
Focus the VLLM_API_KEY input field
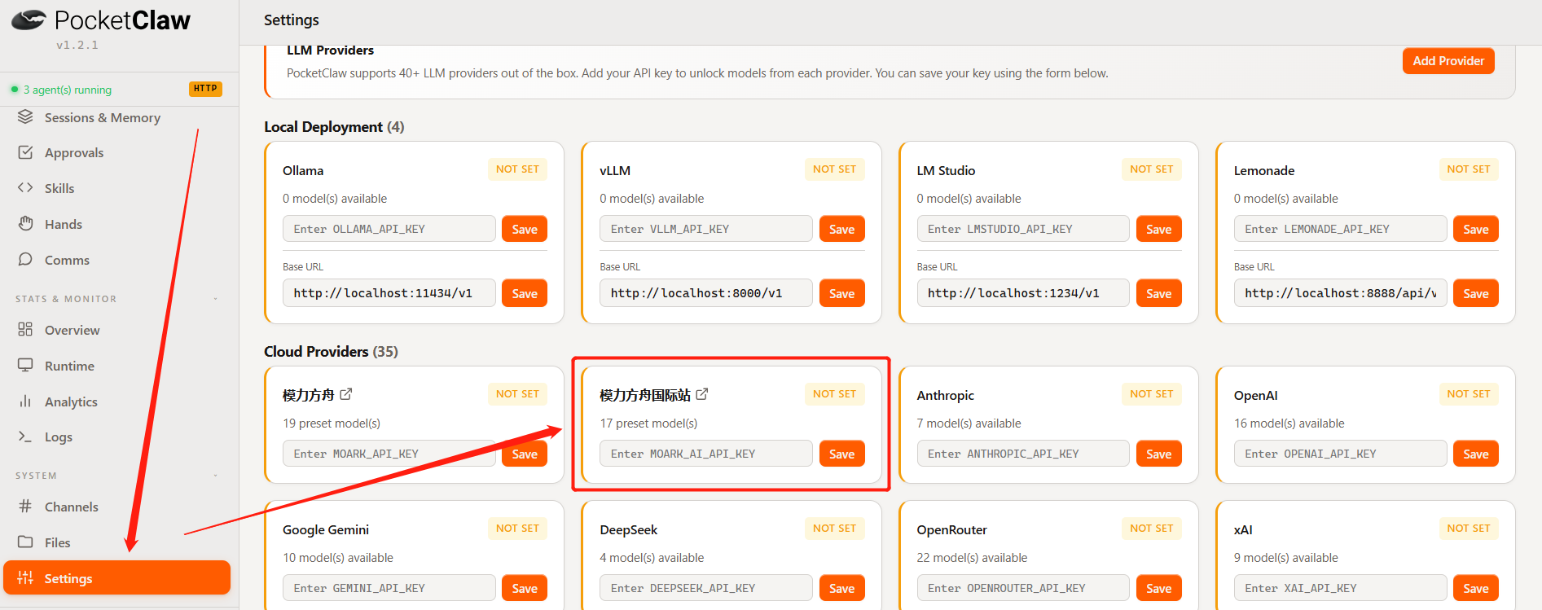tap(706, 229)
